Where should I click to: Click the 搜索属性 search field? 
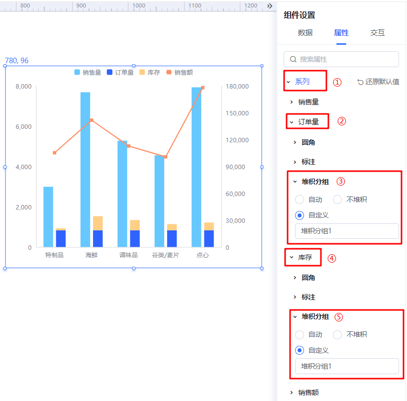[x=341, y=59]
